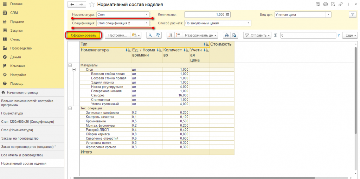This screenshot has height=179, width=360.
Task: Click the Итого row
Action: 157,152
